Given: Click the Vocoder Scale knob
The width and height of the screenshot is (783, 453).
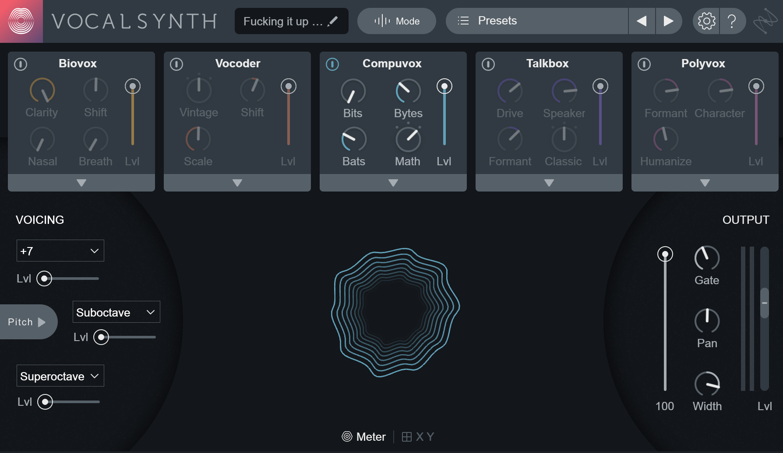Looking at the screenshot, I should (x=198, y=139).
